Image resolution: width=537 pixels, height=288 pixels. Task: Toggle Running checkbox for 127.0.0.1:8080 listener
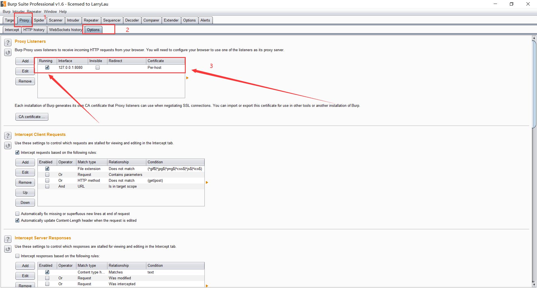coord(47,67)
